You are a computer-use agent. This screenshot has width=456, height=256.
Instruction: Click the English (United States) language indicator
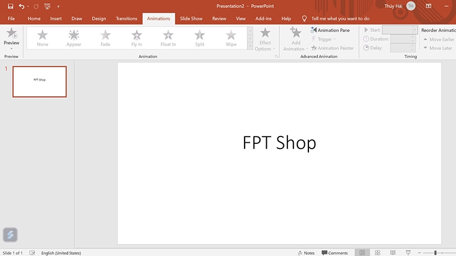click(x=61, y=253)
